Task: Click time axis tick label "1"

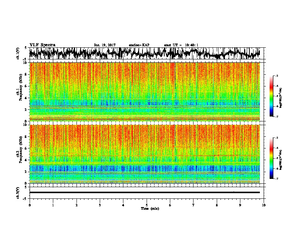Action: click(53, 205)
